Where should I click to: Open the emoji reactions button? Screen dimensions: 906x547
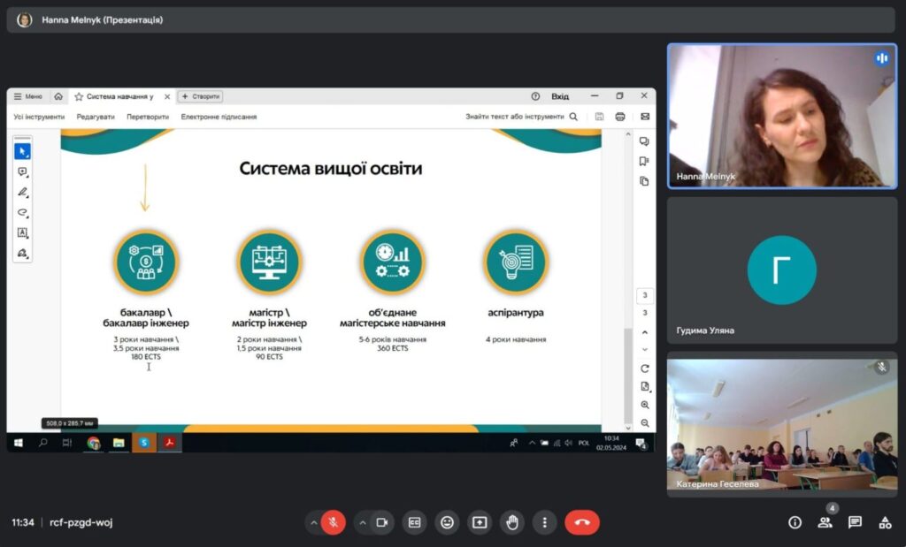447,522
